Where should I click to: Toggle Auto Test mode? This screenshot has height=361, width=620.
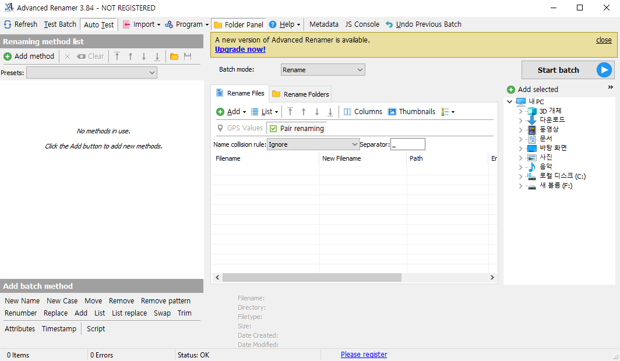coord(99,24)
